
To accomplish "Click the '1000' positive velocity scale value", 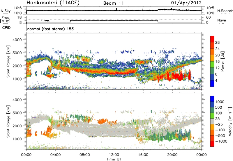I will coord(220,102).
